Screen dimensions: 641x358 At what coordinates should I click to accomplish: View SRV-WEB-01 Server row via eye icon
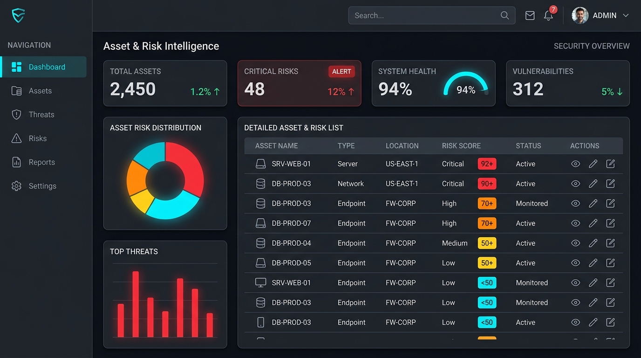[576, 164]
